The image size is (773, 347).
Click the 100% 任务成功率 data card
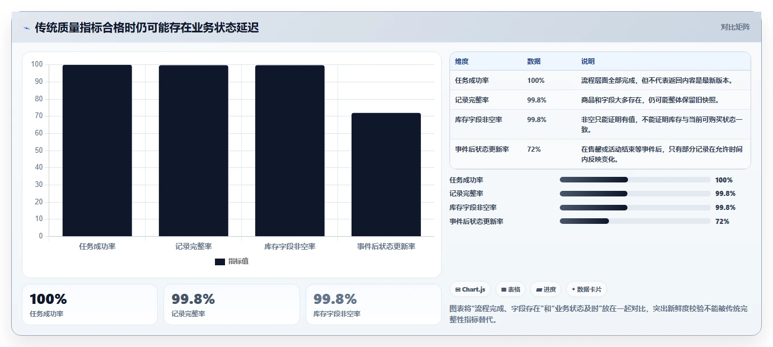point(90,304)
